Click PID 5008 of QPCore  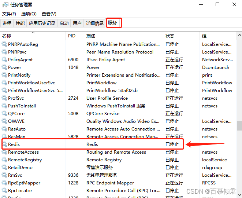tap(73, 114)
